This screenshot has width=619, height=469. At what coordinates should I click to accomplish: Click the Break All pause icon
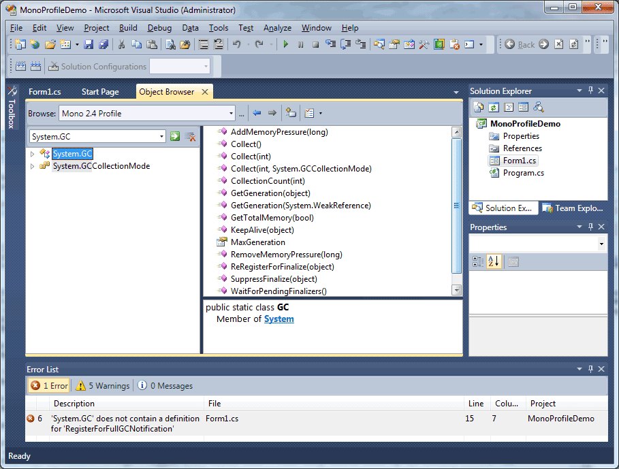click(301, 44)
